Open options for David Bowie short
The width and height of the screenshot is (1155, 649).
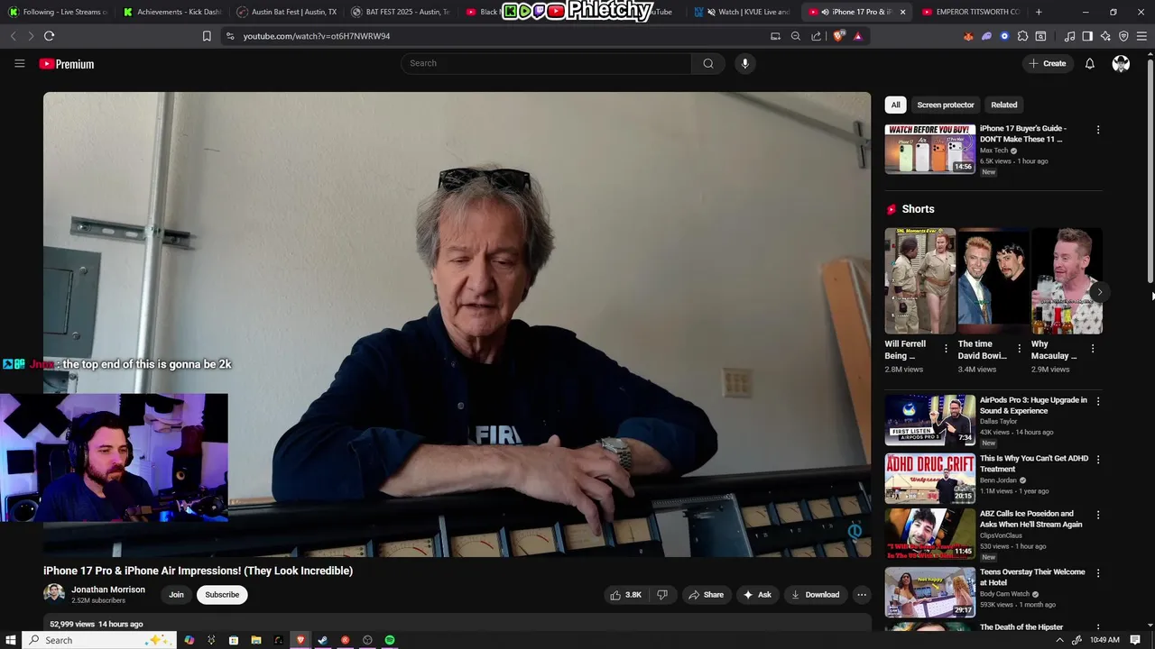pos(1019,348)
